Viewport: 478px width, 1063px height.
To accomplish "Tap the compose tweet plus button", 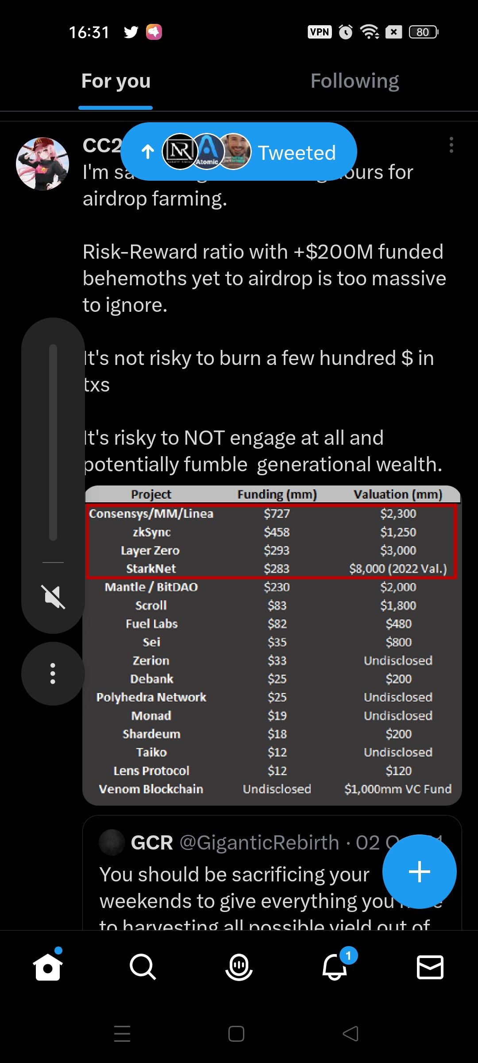I will (419, 871).
